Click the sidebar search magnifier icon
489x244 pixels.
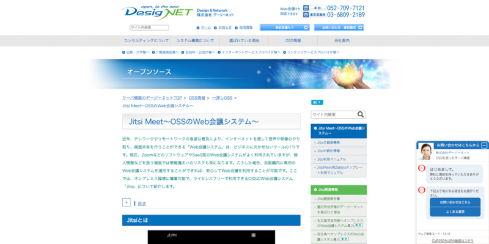tap(361, 114)
